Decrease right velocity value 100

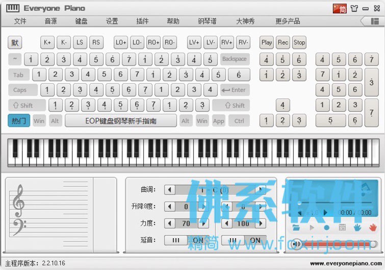pyautogui.click(x=227, y=224)
